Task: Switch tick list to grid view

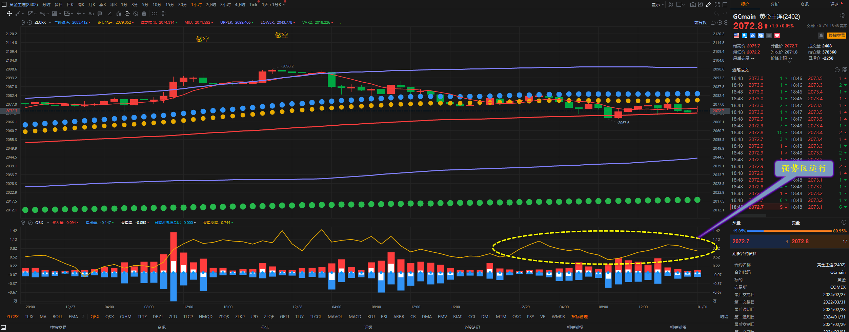Action: pos(845,70)
